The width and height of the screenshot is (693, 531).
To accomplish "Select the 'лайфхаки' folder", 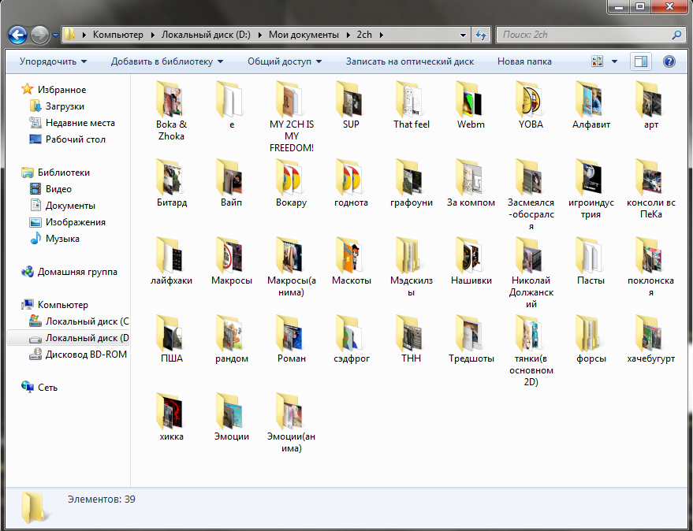I will pos(172,261).
